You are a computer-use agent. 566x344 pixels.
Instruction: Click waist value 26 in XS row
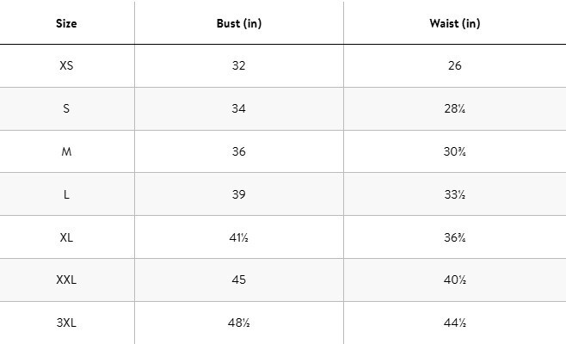tap(454, 65)
